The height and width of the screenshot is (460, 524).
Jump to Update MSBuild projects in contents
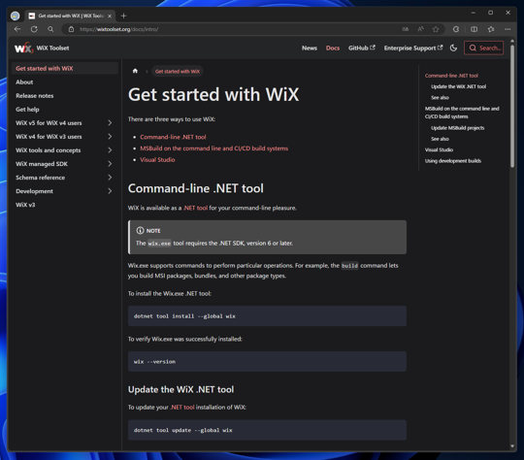(x=457, y=128)
